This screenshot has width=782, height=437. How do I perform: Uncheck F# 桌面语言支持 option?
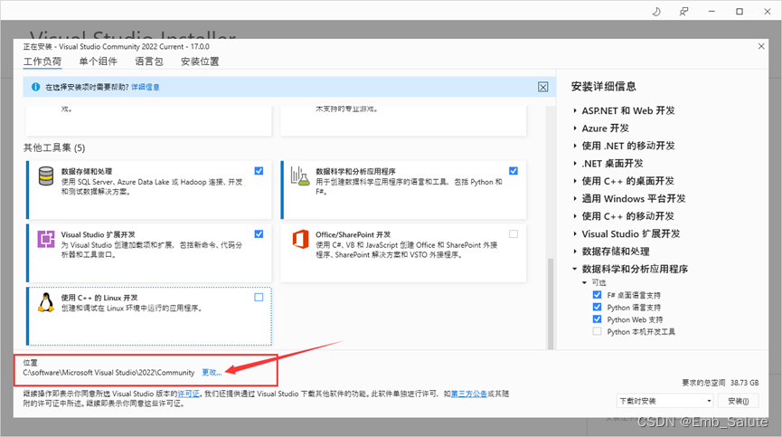point(597,295)
